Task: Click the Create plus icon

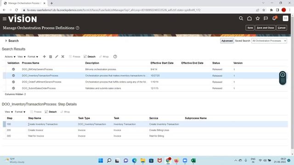Action: tap(44, 56)
